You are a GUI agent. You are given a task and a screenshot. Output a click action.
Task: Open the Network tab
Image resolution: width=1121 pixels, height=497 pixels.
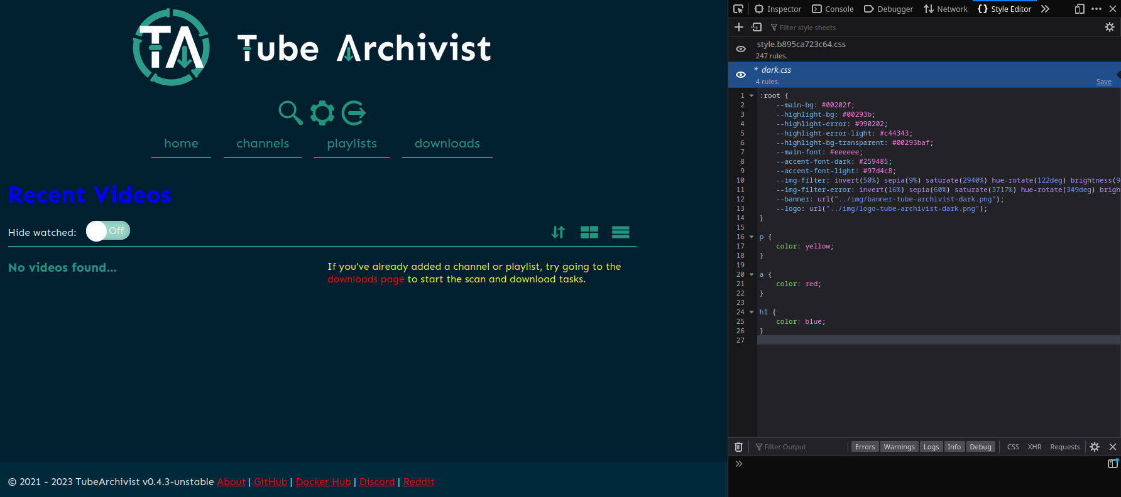(x=946, y=9)
